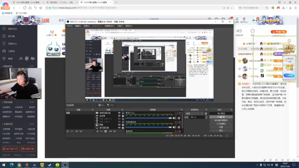
Task: Move scene down in OBS scenes list
Action: point(81,131)
